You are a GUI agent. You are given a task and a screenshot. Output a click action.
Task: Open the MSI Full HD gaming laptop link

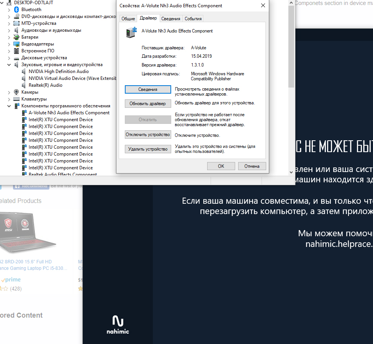pos(33,265)
